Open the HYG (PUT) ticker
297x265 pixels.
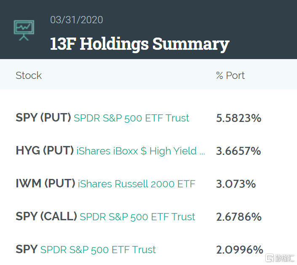45,151
